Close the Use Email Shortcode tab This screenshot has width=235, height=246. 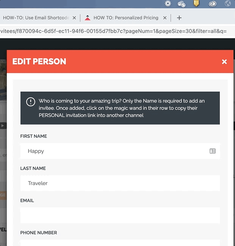(74, 18)
